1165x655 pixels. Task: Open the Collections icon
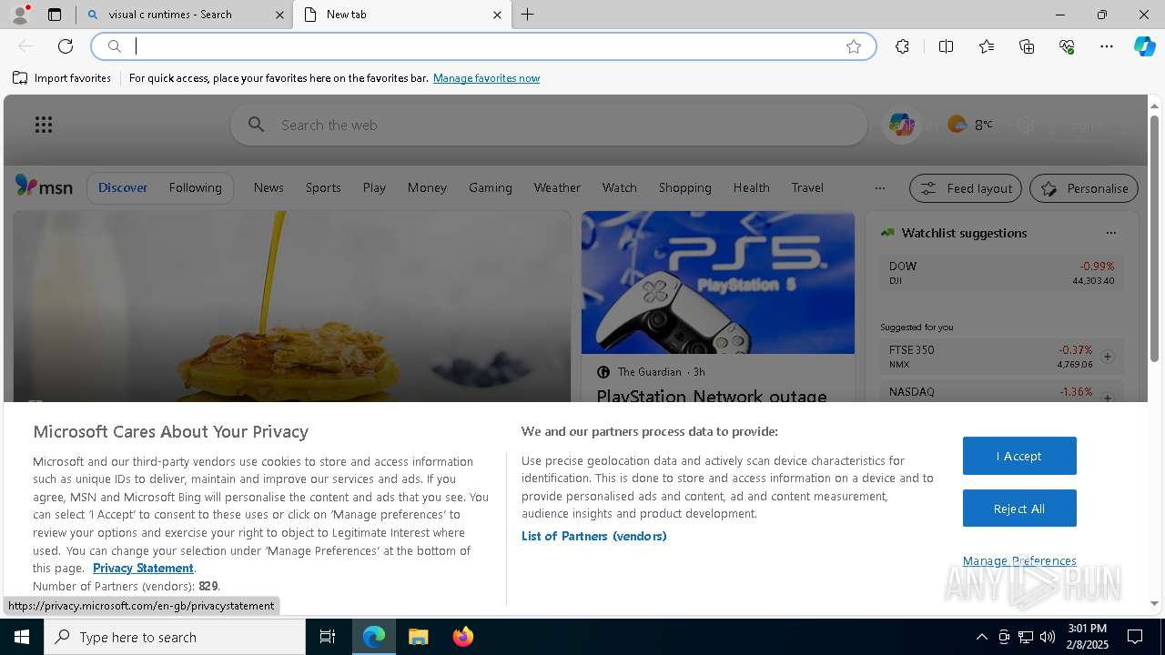[x=1027, y=46]
